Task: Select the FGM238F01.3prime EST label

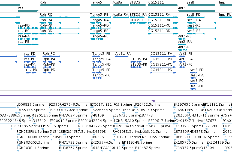Action: coord(33,132)
